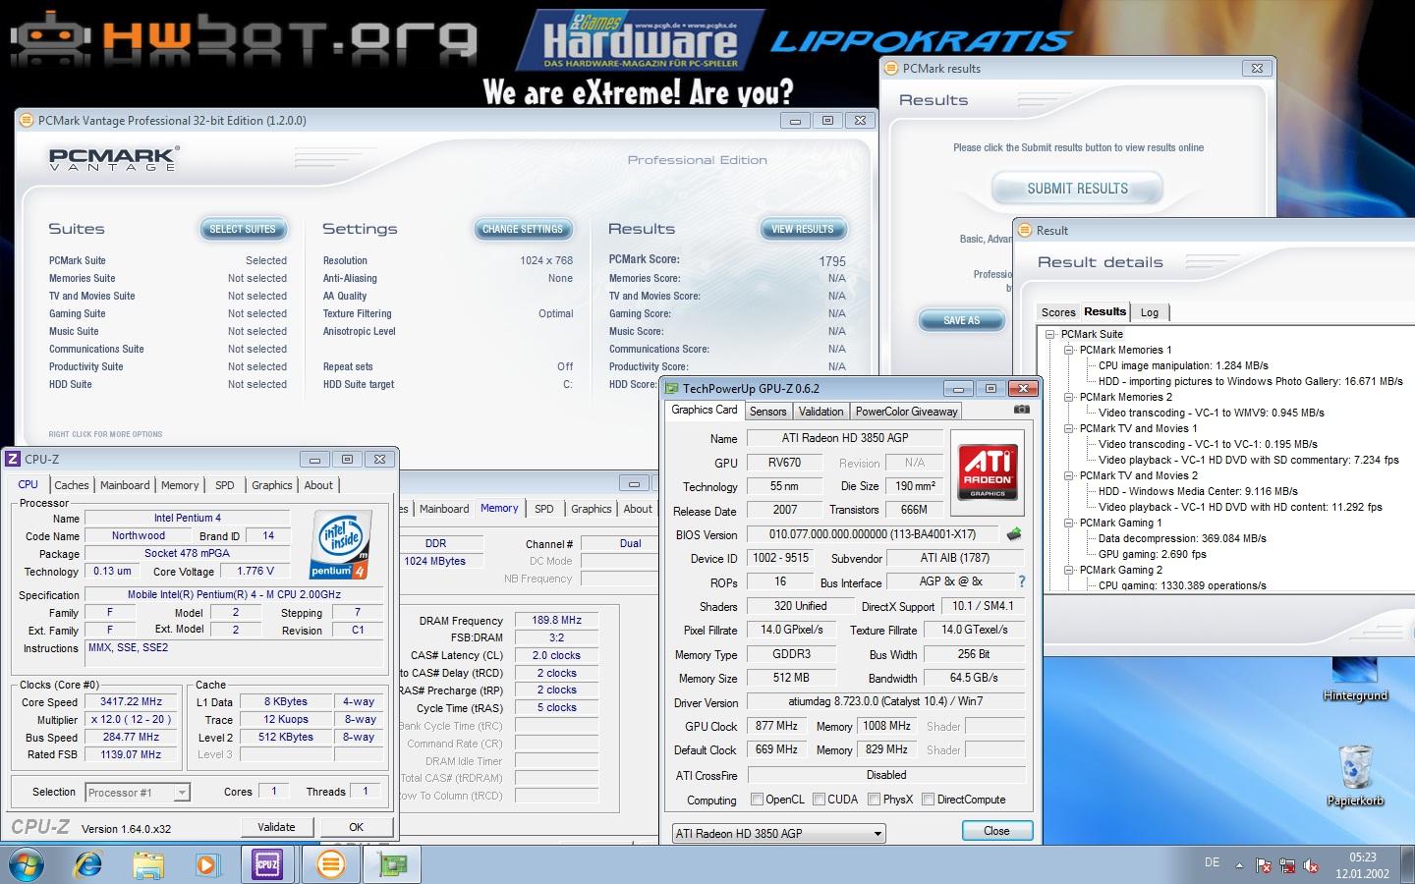Collapse the PCMark Memories 1 node
Screen dimensions: 1415x884
(1068, 350)
